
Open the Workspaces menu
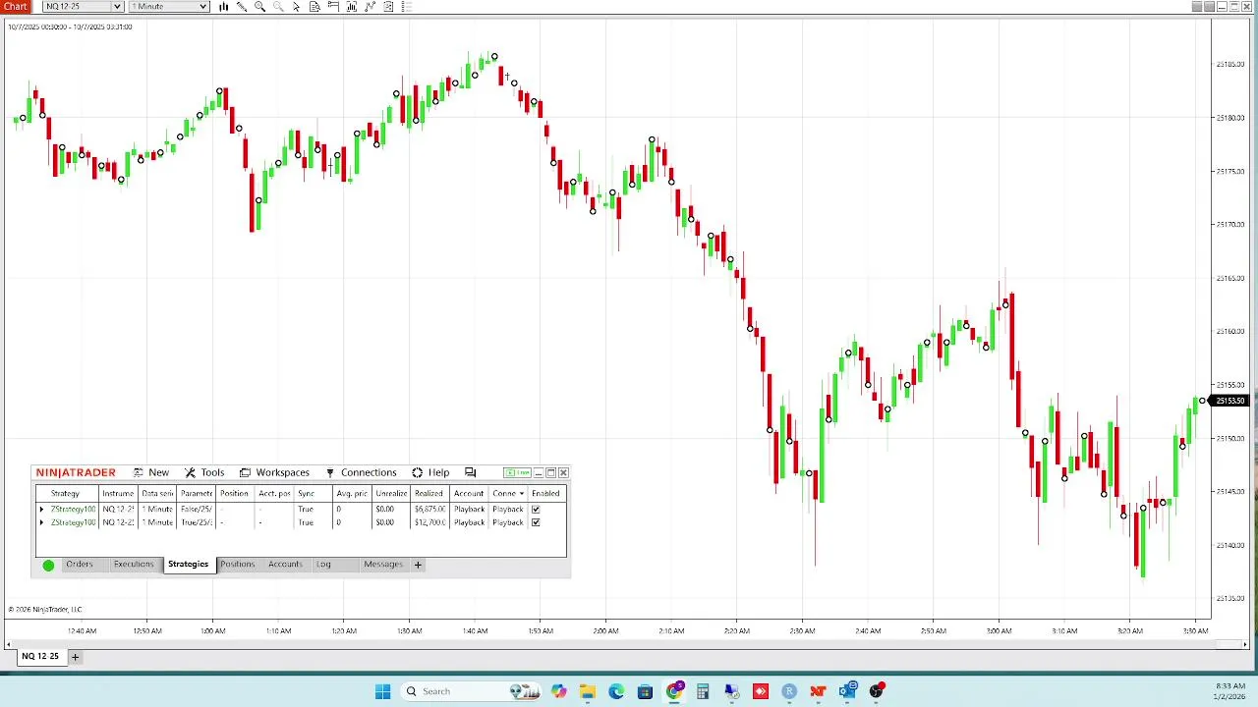pos(274,472)
